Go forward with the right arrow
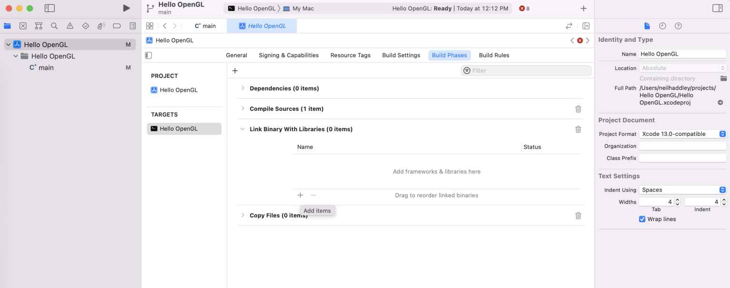Viewport: 730px width, 288px height. tap(175, 26)
